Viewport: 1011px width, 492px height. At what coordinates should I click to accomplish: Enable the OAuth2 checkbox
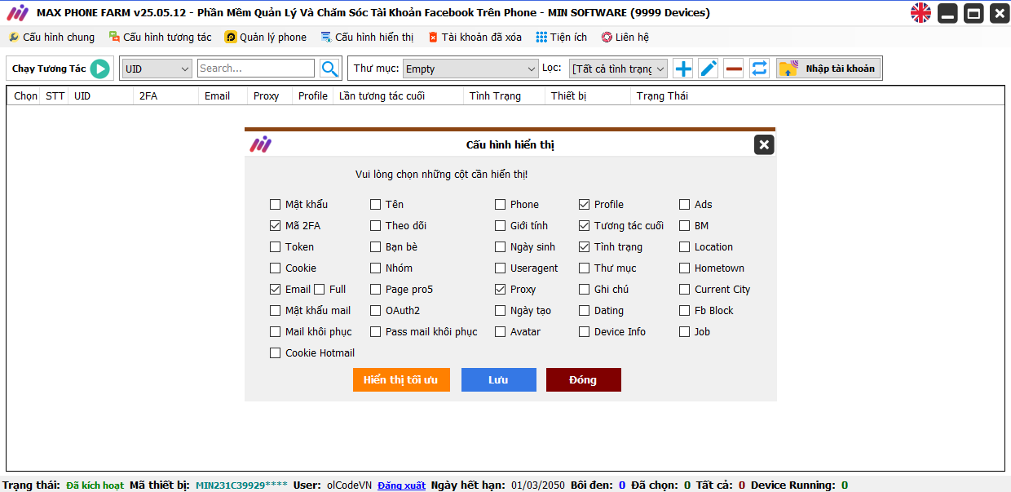tap(375, 311)
